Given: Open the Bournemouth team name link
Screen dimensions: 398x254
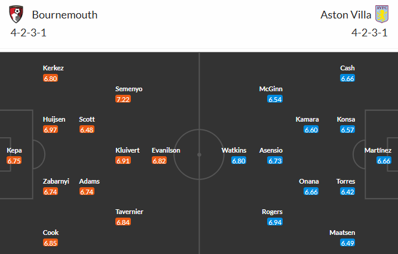Looking at the screenshot, I should 65,14.
